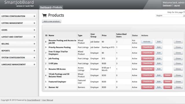Expand Listing Configuration plus icon

click(34, 16)
